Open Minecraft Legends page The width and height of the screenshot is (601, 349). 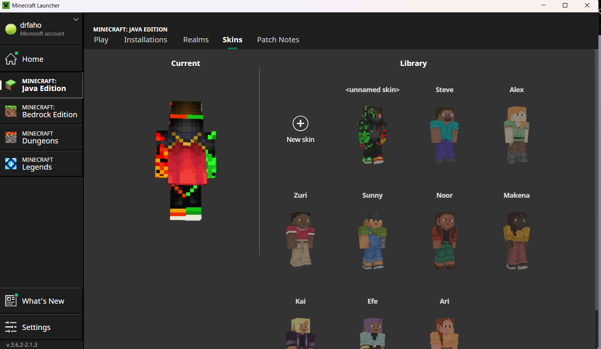pos(41,164)
